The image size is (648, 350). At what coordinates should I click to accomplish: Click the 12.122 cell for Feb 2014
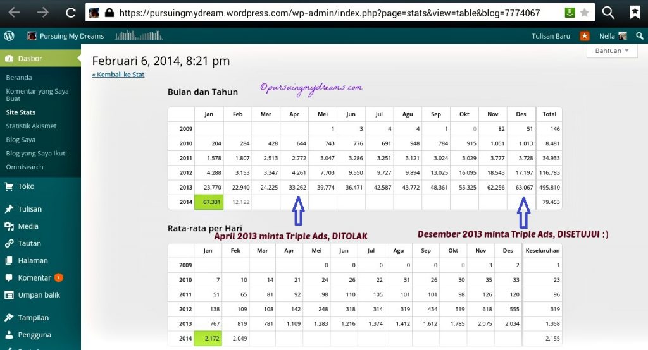(x=238, y=202)
